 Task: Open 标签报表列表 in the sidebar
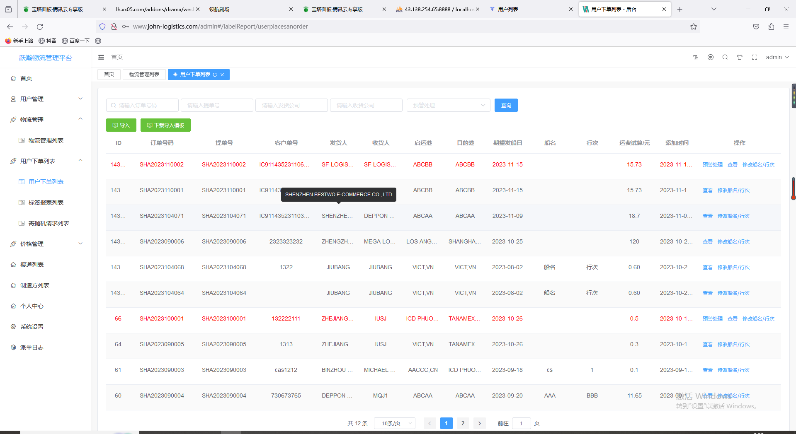(x=46, y=203)
